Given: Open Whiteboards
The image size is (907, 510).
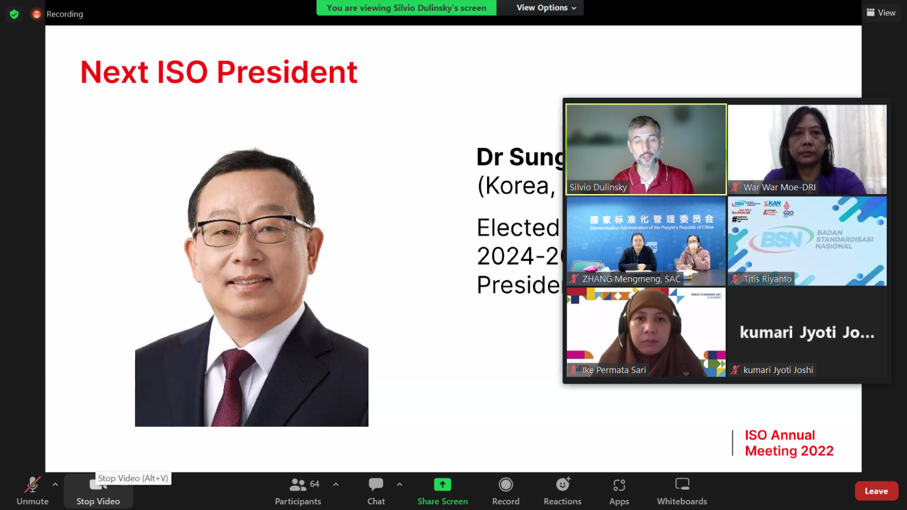Looking at the screenshot, I should coord(682,491).
